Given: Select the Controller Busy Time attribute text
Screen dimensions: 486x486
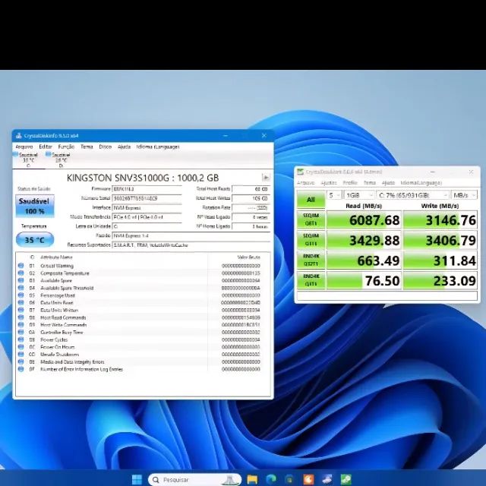Looking at the screenshot, I should coord(62,333).
